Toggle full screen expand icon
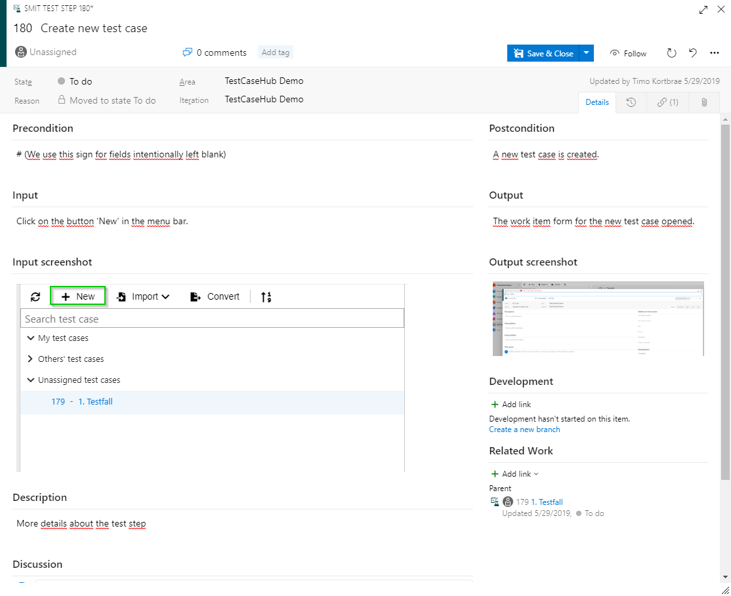Viewport: 731px width, 596px height. click(703, 10)
